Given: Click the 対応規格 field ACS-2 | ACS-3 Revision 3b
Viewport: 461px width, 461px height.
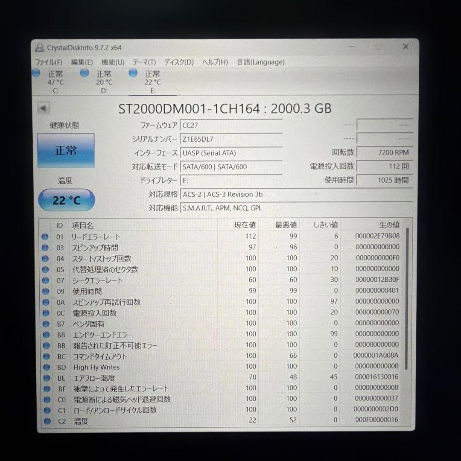Looking at the screenshot, I should tap(296, 194).
